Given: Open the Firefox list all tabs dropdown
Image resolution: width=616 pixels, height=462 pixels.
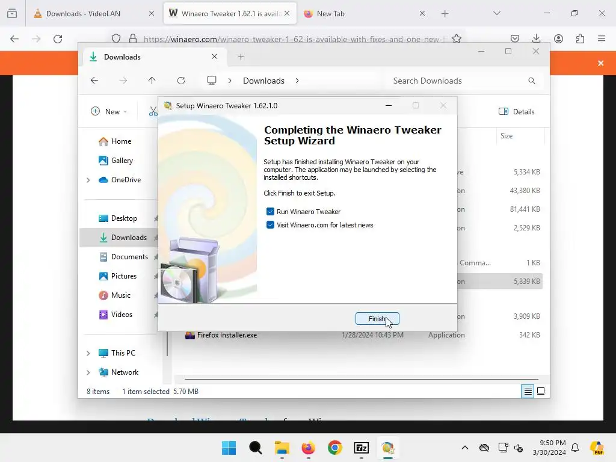Looking at the screenshot, I should [496, 13].
